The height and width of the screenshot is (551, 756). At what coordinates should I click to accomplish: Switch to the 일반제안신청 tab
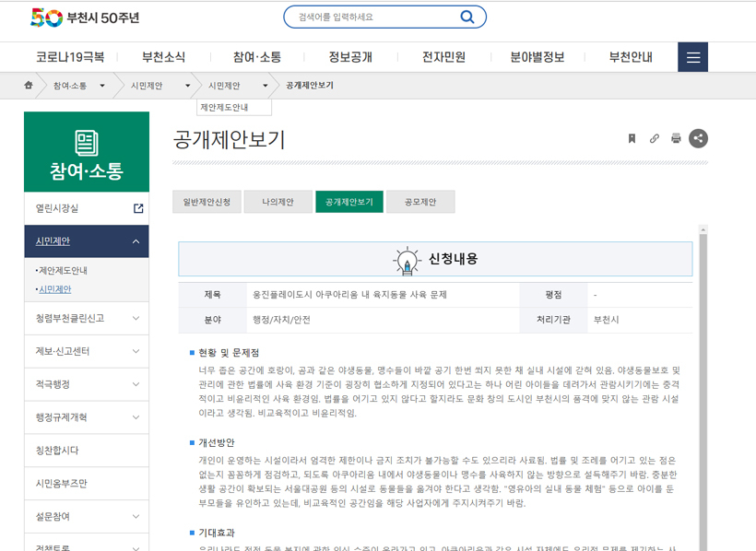207,202
